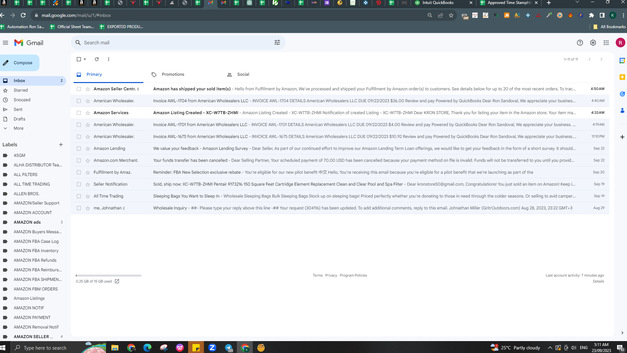Open File Explorer from the taskbar
The image size is (627, 353).
[x=115, y=347]
